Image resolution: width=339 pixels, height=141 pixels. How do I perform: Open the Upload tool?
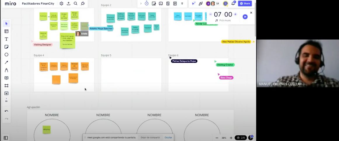6,93
